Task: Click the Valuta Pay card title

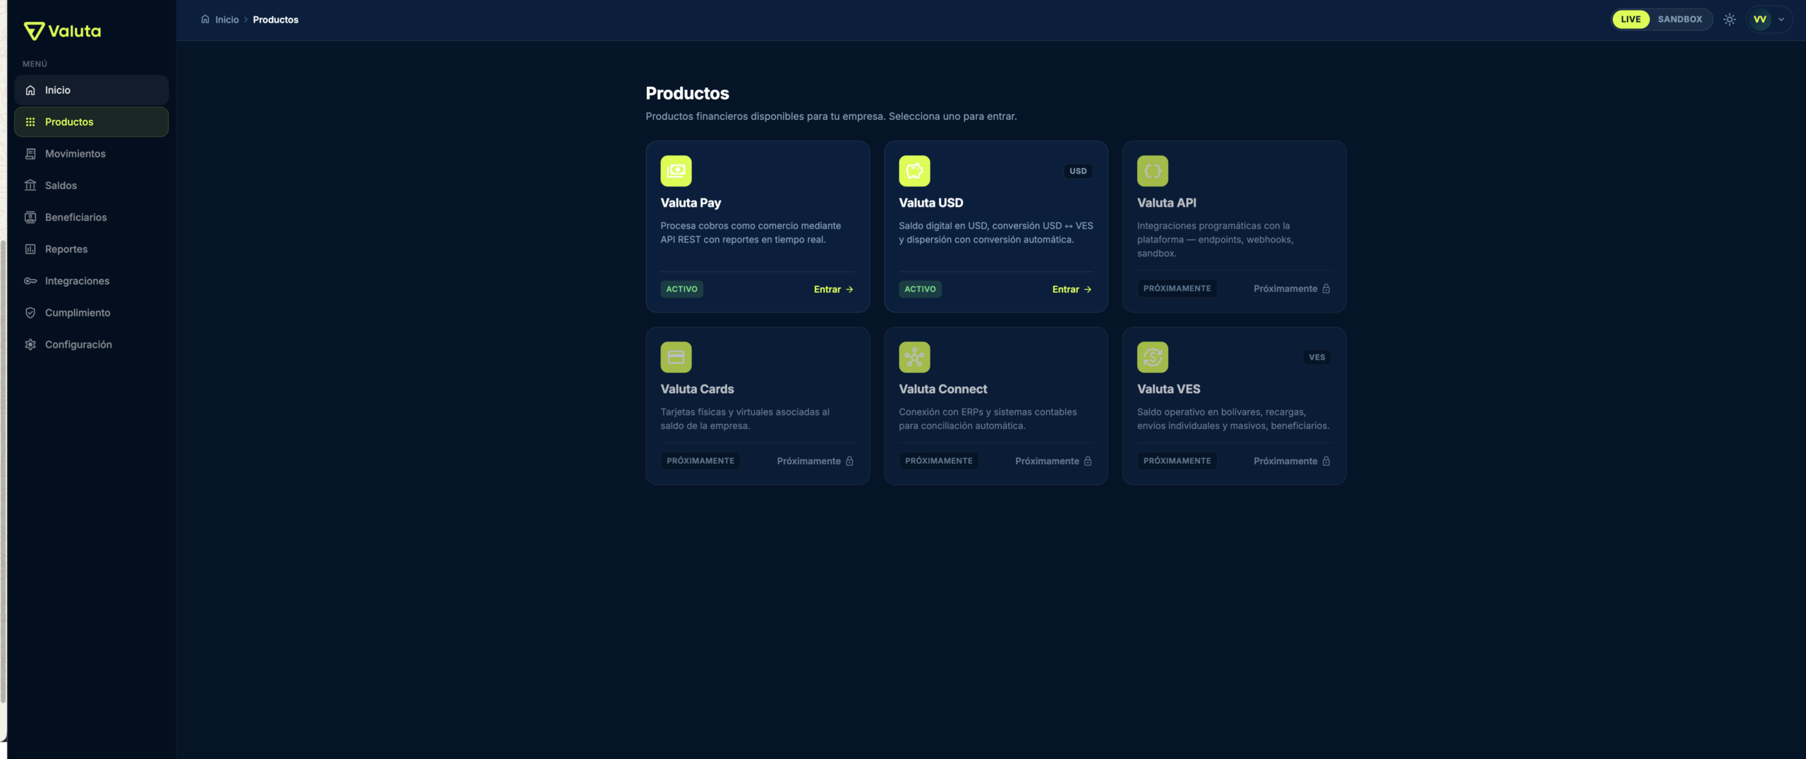Action: click(x=691, y=203)
